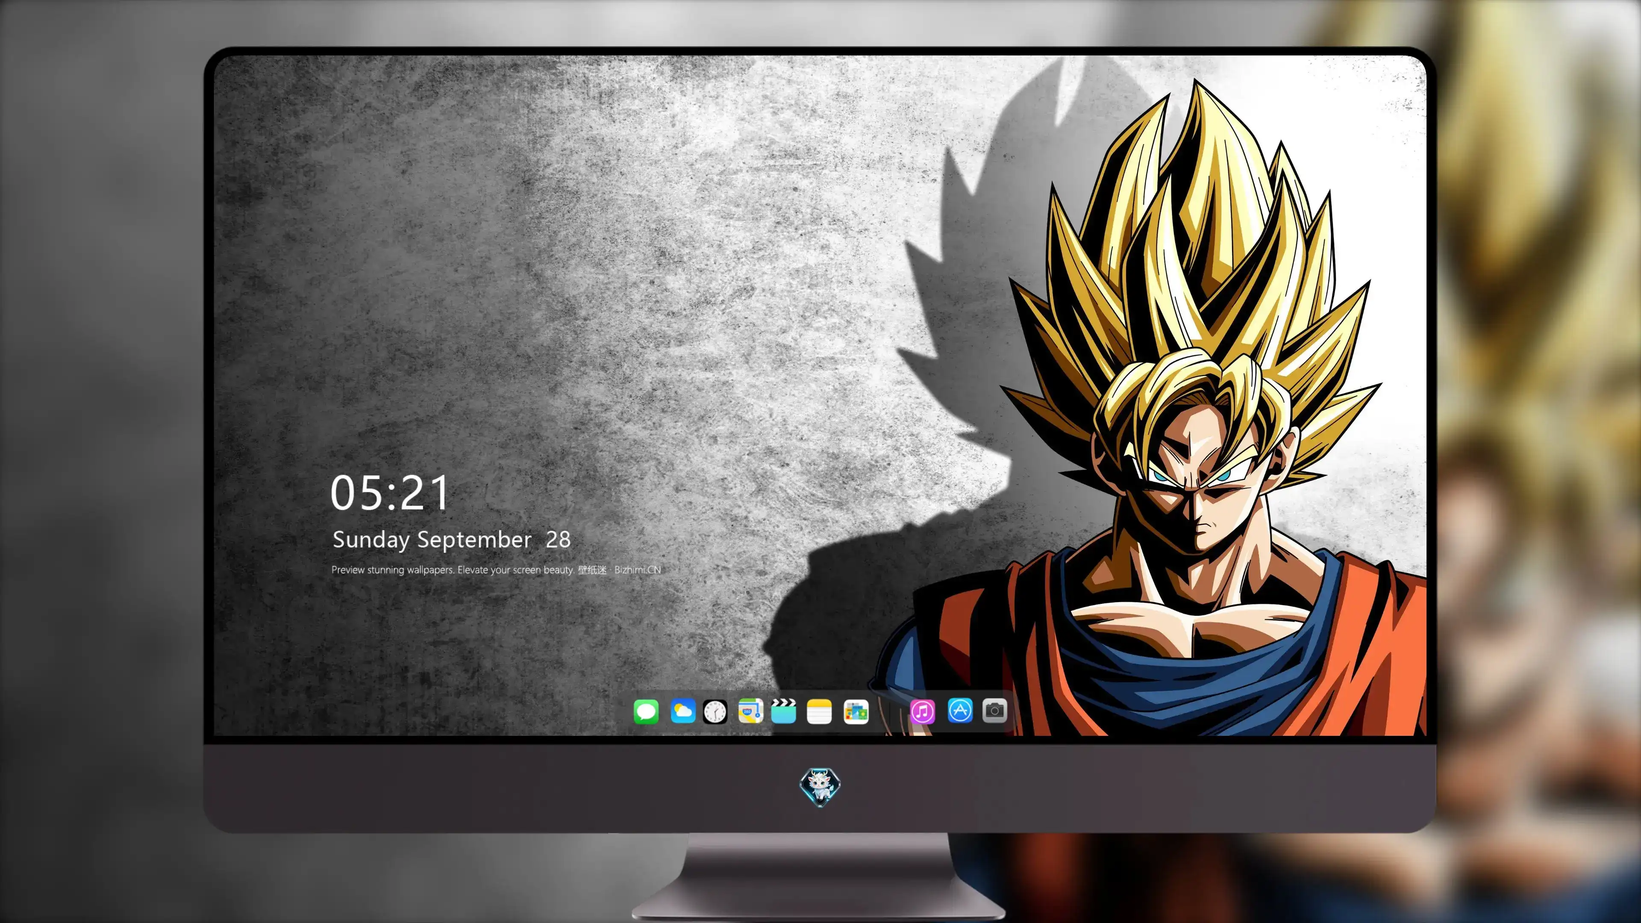The height and width of the screenshot is (923, 1641).
Task: Open the App Store from the dock
Action: click(x=960, y=710)
